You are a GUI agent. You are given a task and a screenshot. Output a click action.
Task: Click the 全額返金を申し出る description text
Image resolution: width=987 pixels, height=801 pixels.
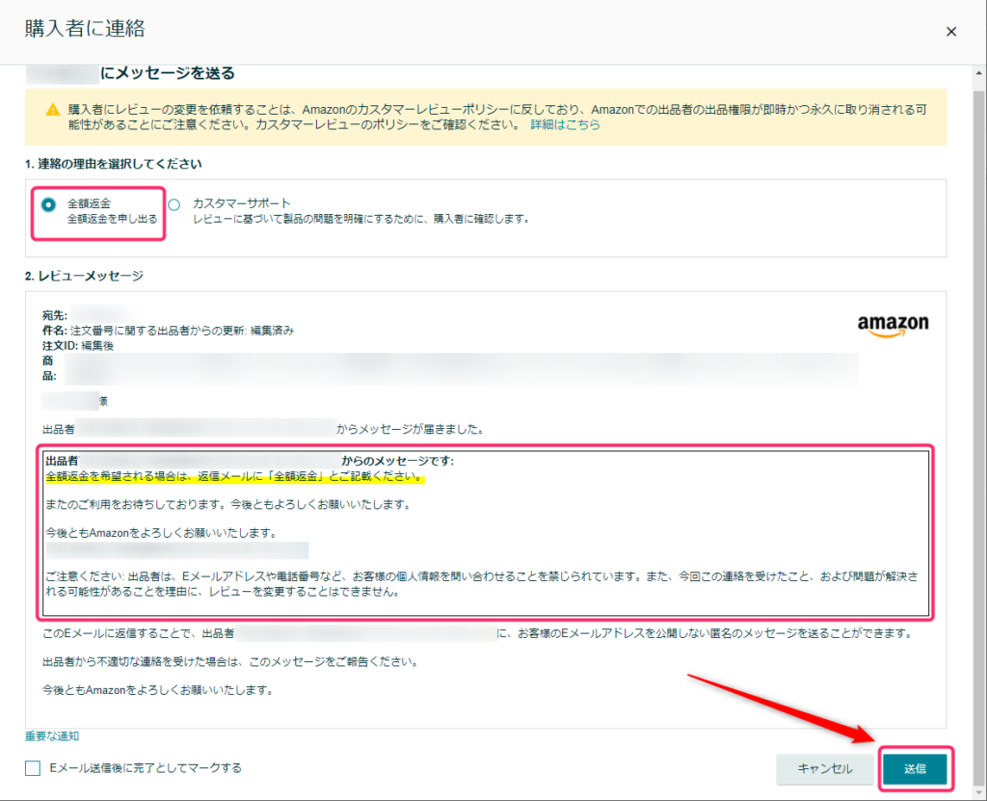(x=112, y=219)
